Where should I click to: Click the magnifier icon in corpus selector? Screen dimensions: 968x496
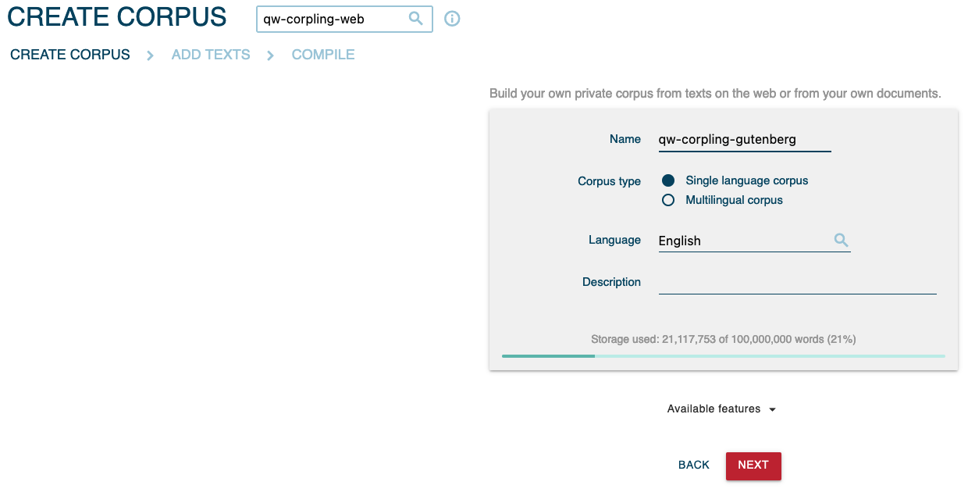coord(416,19)
